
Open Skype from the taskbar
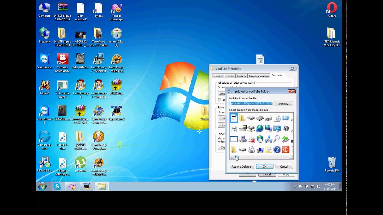[x=57, y=187]
